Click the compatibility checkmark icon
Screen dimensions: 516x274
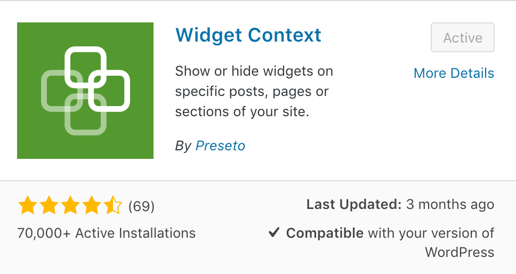274,232
